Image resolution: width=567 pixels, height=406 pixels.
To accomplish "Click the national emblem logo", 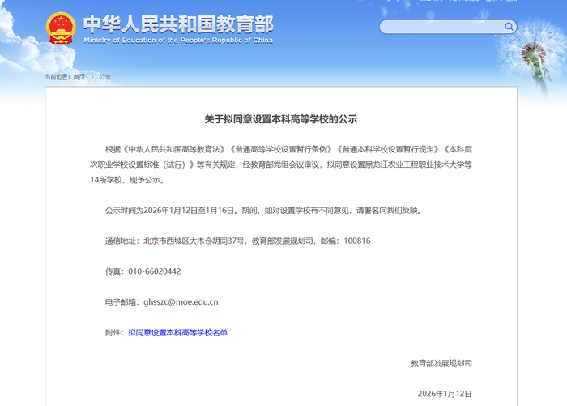I will (61, 28).
